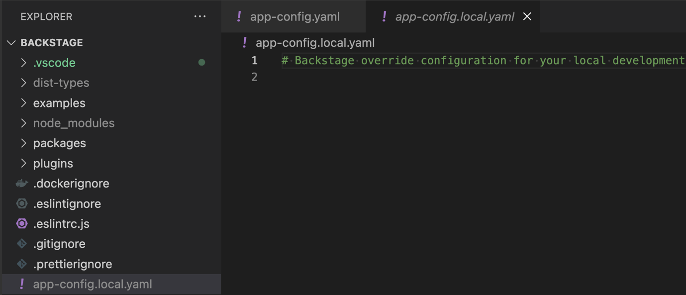Click editor line 2 empty line

[x=448, y=77]
